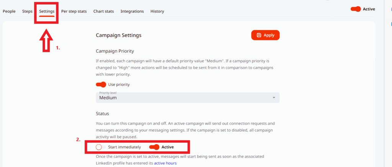Select the Settings tab
This screenshot has height=167, width=392.
(x=47, y=11)
